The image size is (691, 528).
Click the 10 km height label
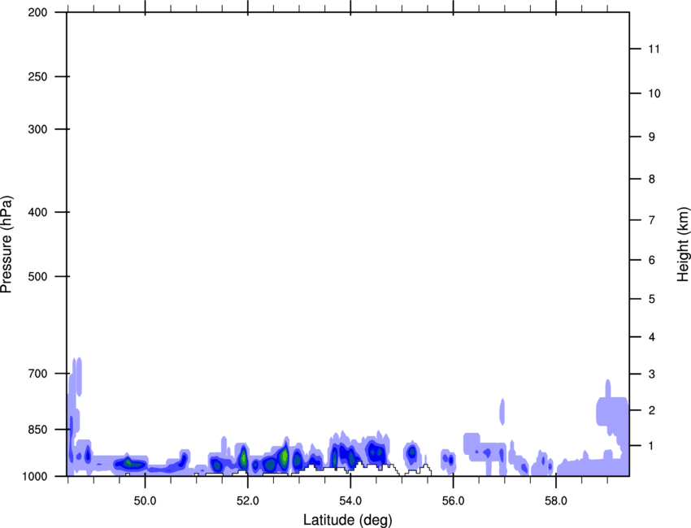[654, 93]
